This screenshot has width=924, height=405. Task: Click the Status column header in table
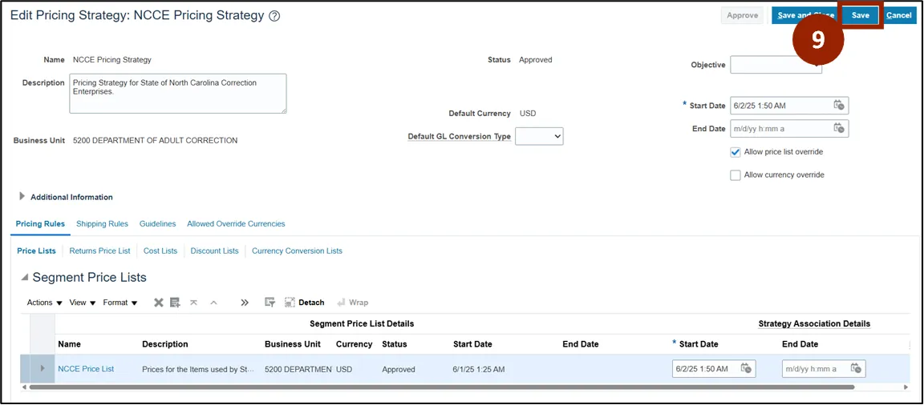pos(395,344)
